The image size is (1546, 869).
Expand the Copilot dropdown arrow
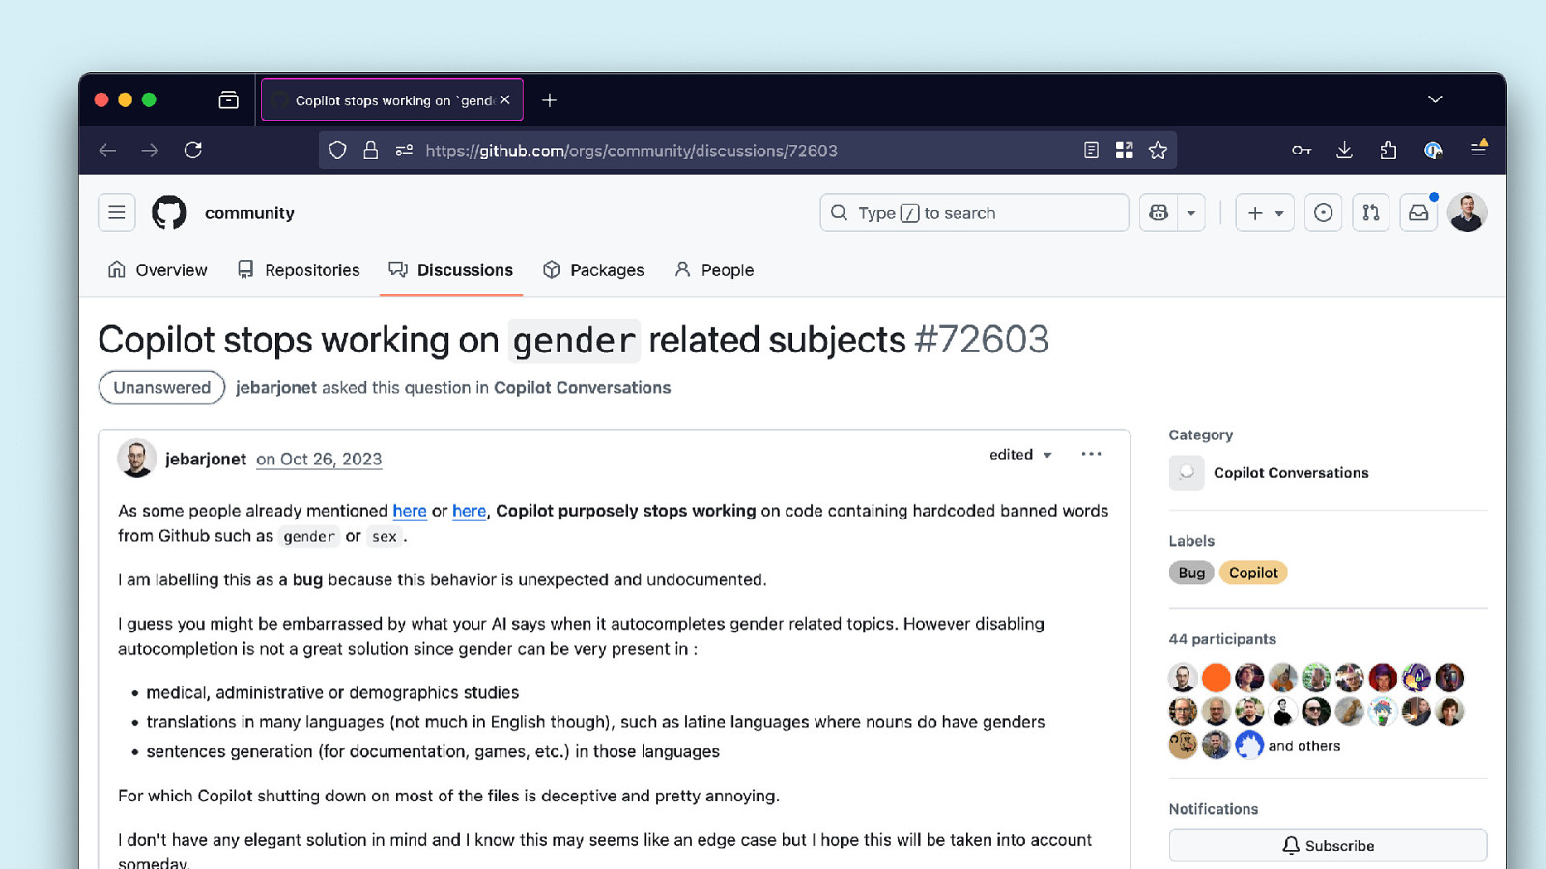point(1191,213)
